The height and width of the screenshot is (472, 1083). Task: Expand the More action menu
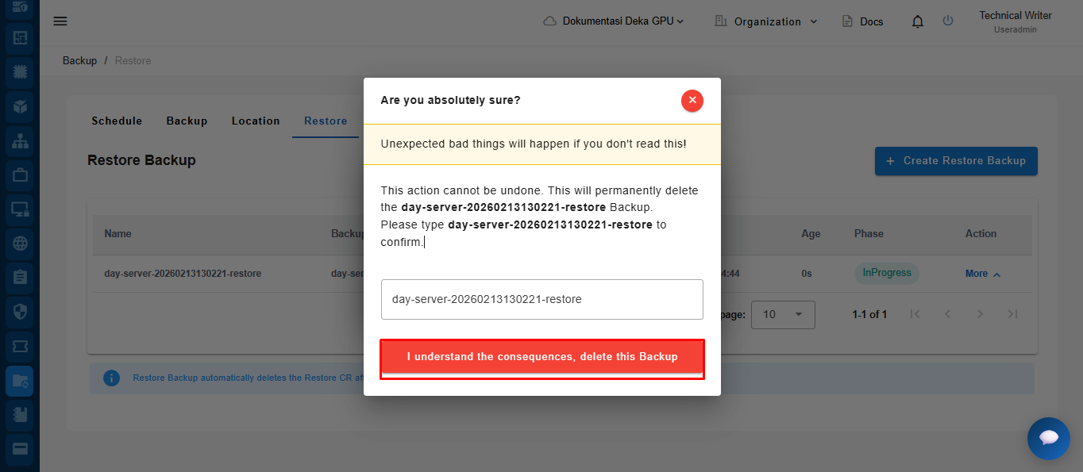click(983, 274)
